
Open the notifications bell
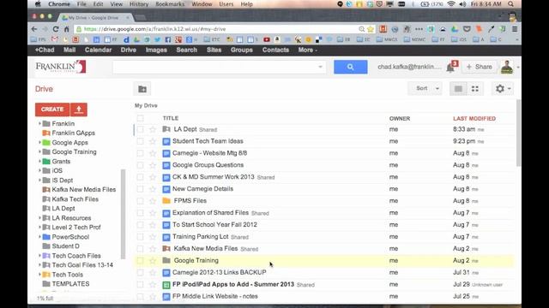[450, 68]
